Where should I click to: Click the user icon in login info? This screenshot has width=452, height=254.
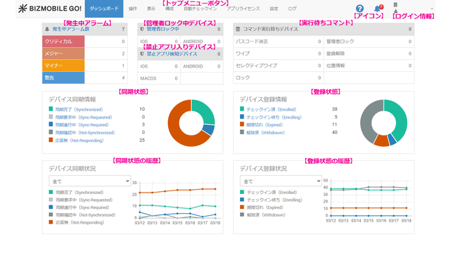click(395, 11)
